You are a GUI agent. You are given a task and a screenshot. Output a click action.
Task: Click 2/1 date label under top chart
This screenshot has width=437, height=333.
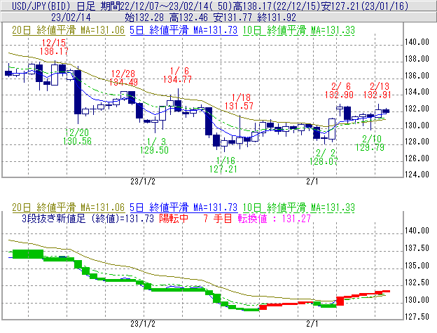coord(312,182)
